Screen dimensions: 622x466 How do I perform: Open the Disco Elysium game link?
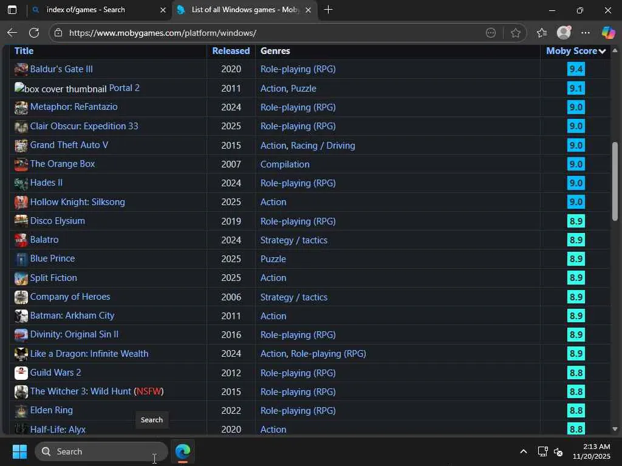pos(58,221)
